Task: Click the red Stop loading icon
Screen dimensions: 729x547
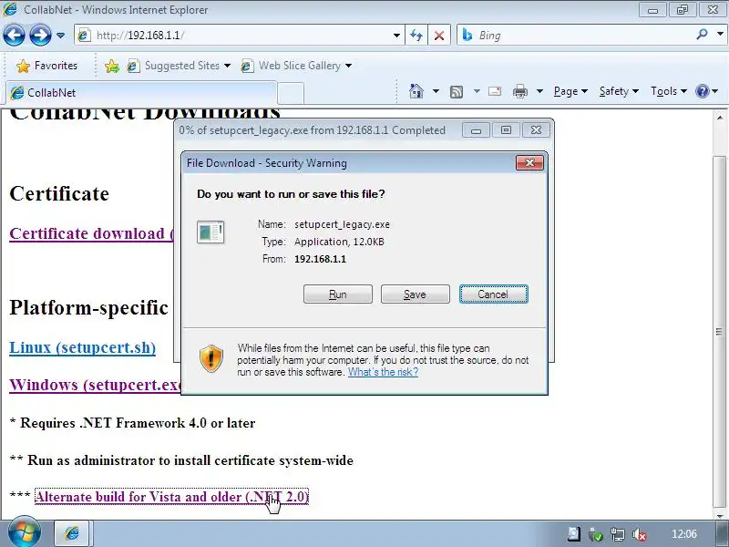Action: click(439, 36)
